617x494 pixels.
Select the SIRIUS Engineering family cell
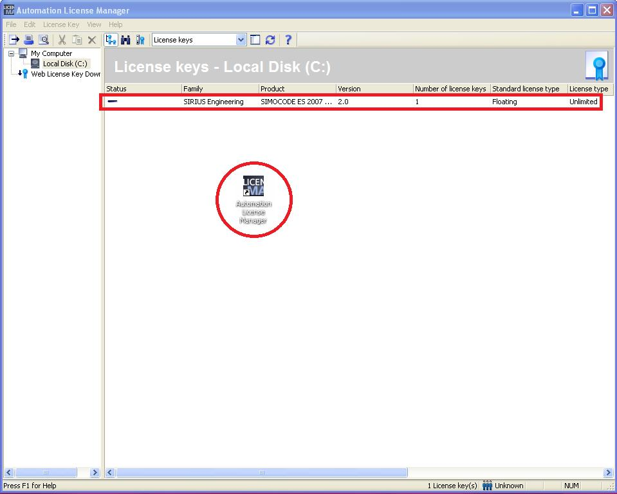tap(213, 102)
